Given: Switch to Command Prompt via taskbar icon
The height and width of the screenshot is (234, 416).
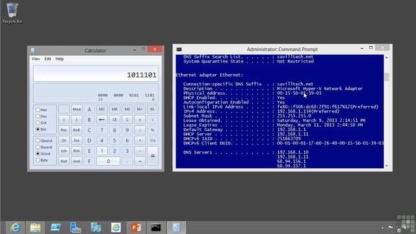Looking at the screenshot, I should [x=156, y=227].
